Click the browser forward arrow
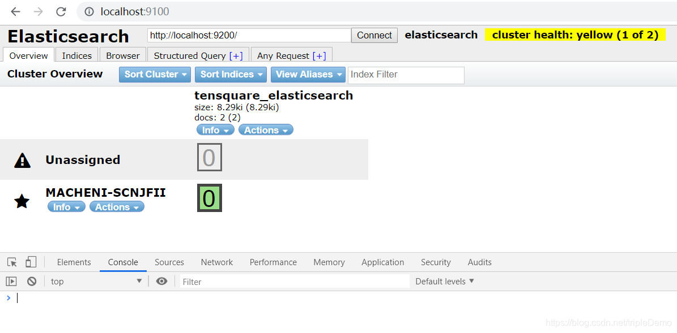Viewport: 677px width, 333px height. point(38,12)
